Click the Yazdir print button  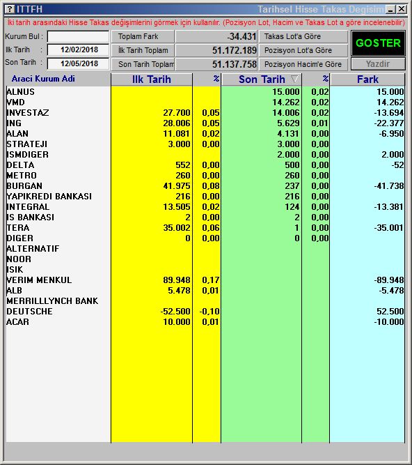point(378,64)
